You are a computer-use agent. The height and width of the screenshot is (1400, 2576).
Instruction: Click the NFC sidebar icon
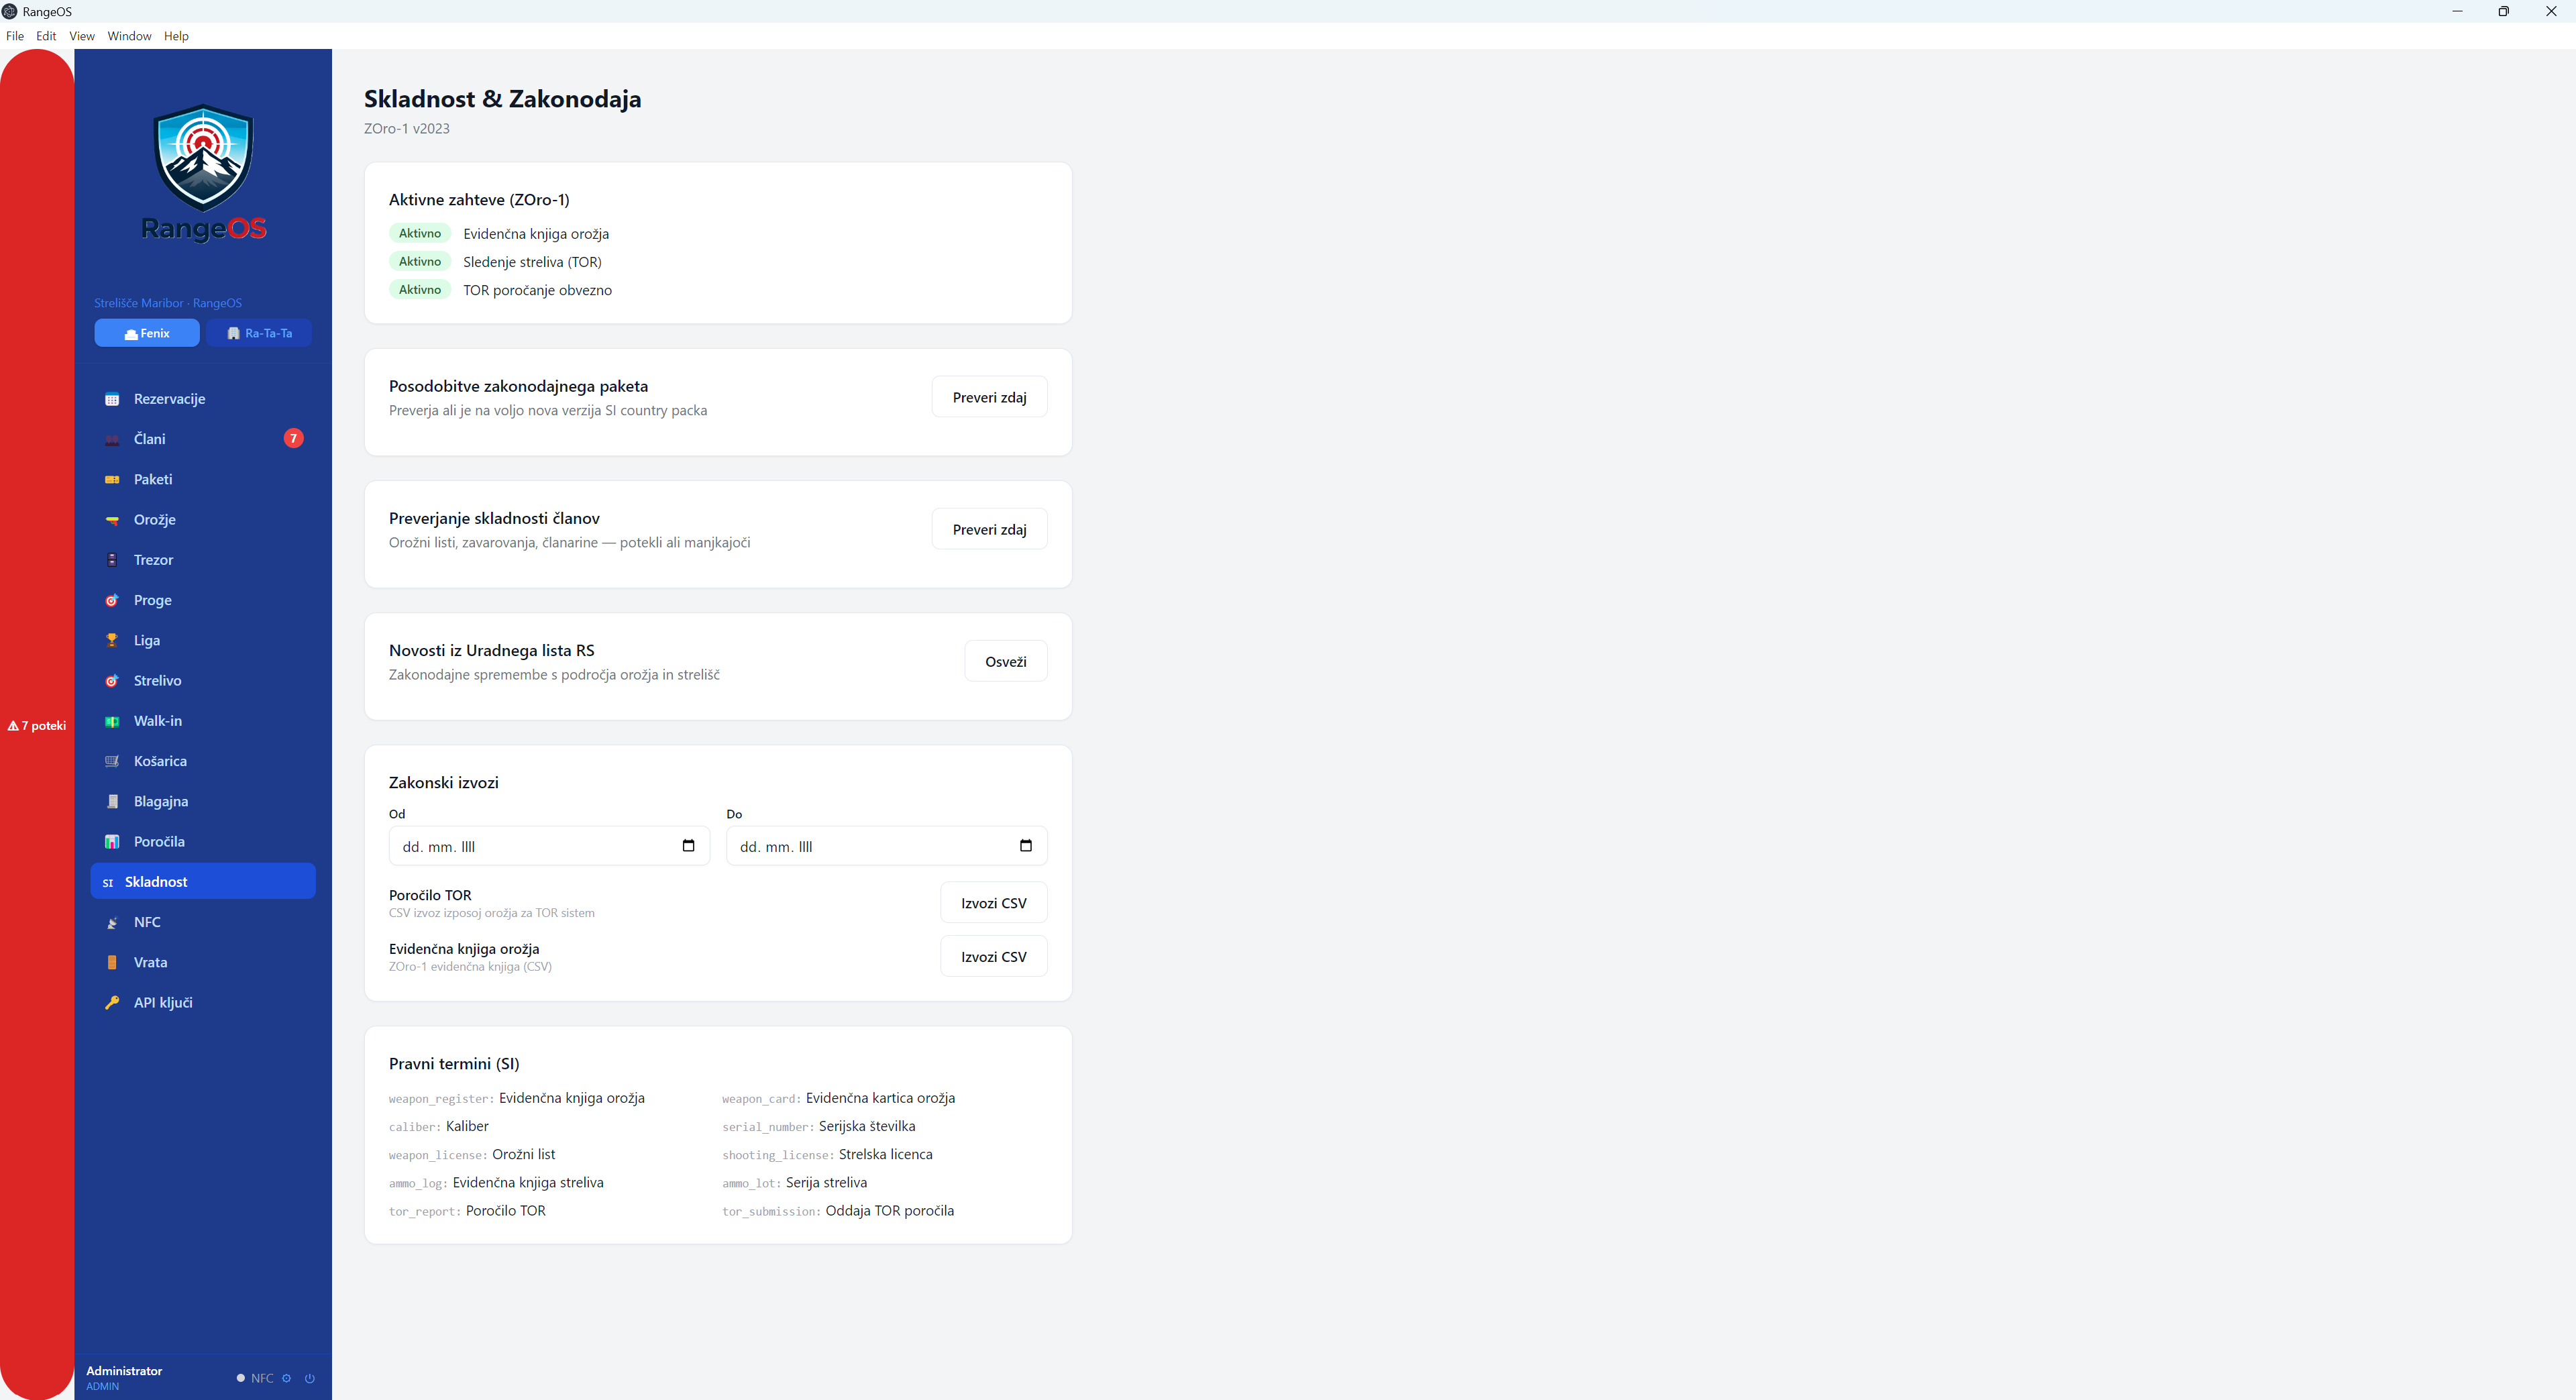112,922
